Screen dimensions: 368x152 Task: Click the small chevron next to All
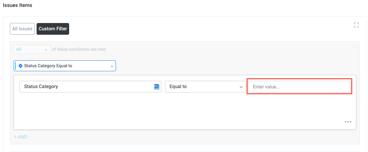pos(46,49)
